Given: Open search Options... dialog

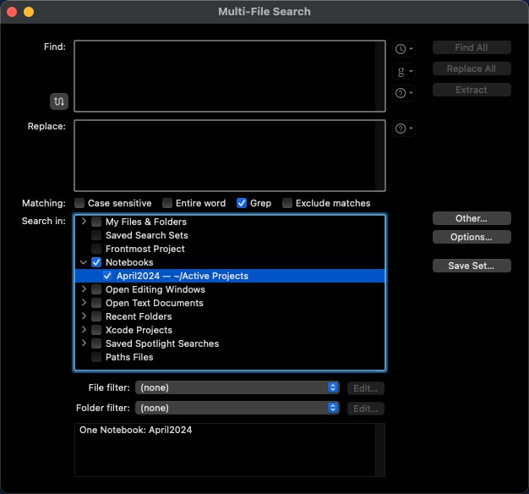Looking at the screenshot, I should [x=472, y=237].
